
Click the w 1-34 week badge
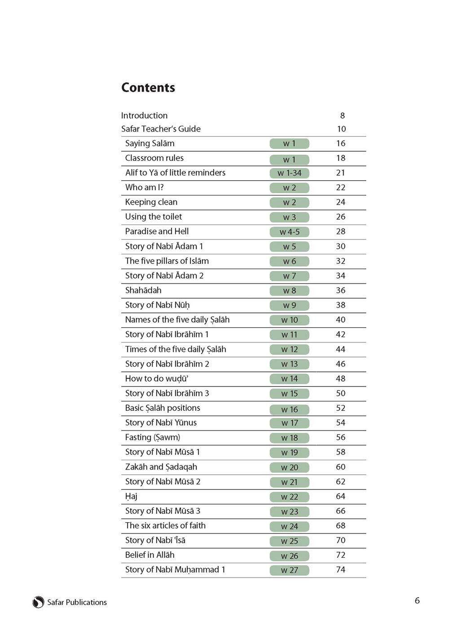290,173
